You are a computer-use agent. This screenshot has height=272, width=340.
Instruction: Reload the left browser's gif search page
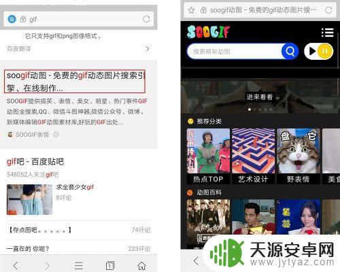(x=146, y=19)
